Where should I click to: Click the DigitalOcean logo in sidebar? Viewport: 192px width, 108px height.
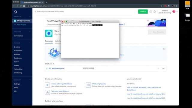pyautogui.click(x=15, y=12)
